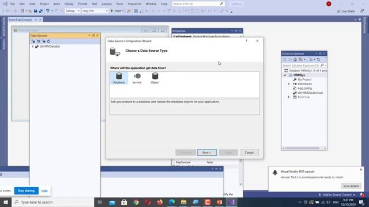Open the Tools menu
This screenshot has width=369, height=207.
point(119,4)
